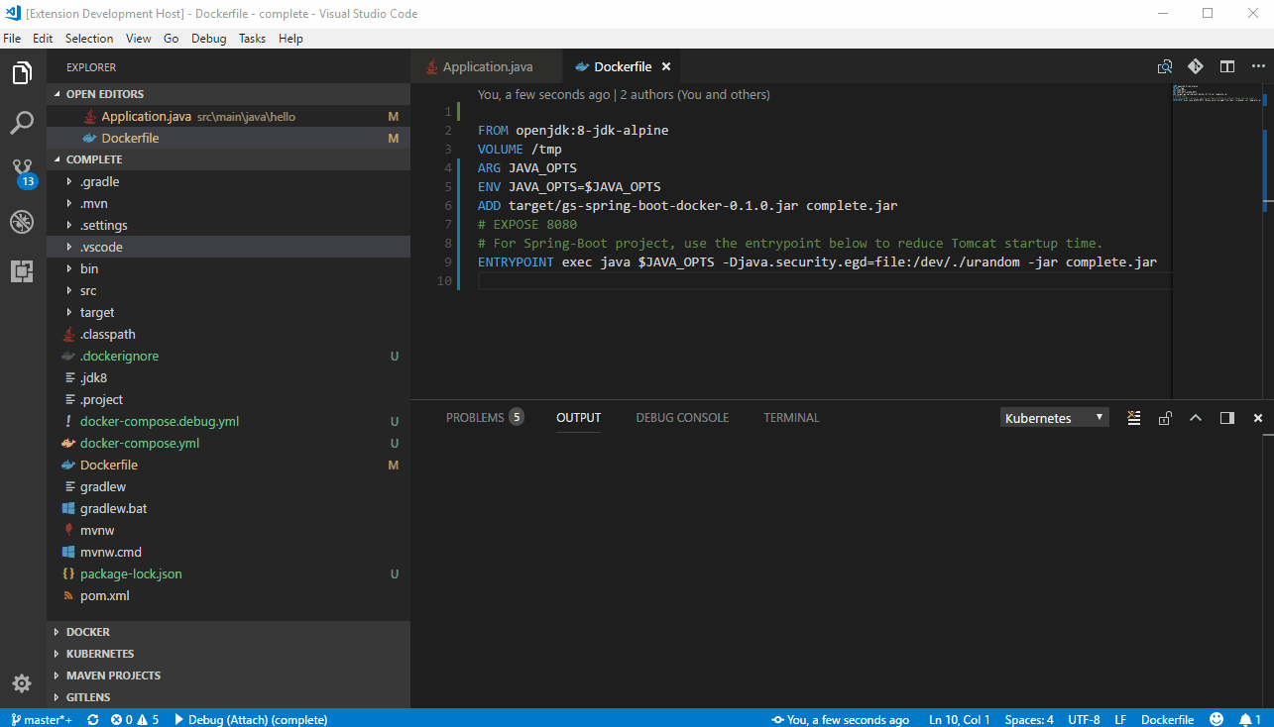Click Debug (Attach) (complete) in status bar

point(251,719)
